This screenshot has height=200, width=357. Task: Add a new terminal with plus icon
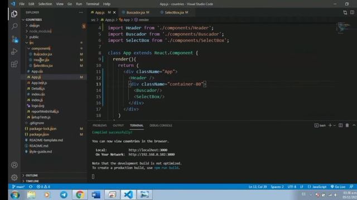click(x=330, y=126)
